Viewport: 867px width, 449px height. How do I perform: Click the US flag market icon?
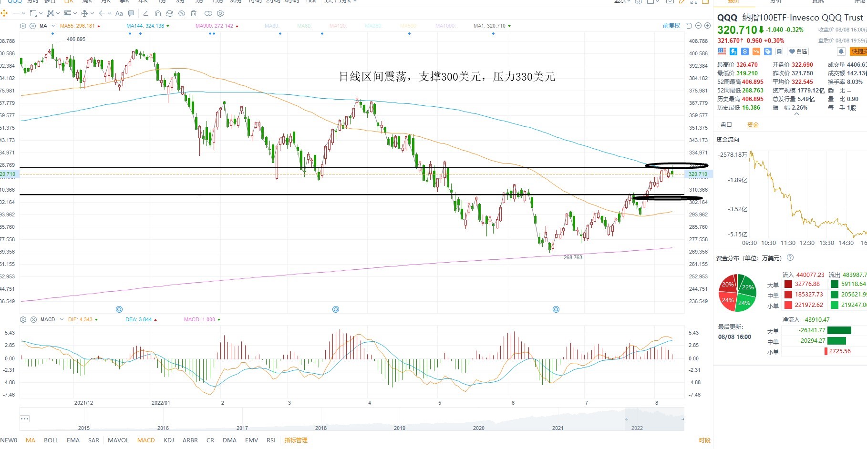coord(722,51)
